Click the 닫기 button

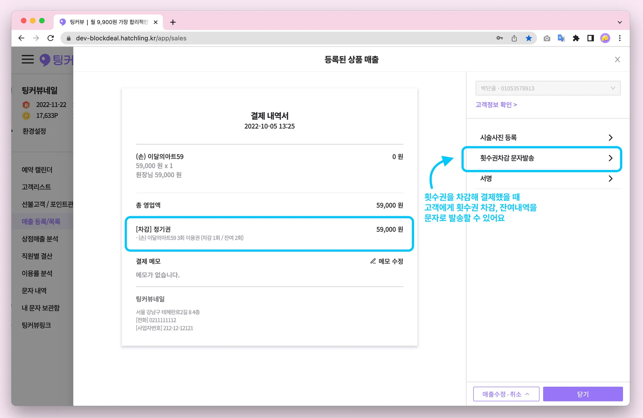(x=583, y=394)
